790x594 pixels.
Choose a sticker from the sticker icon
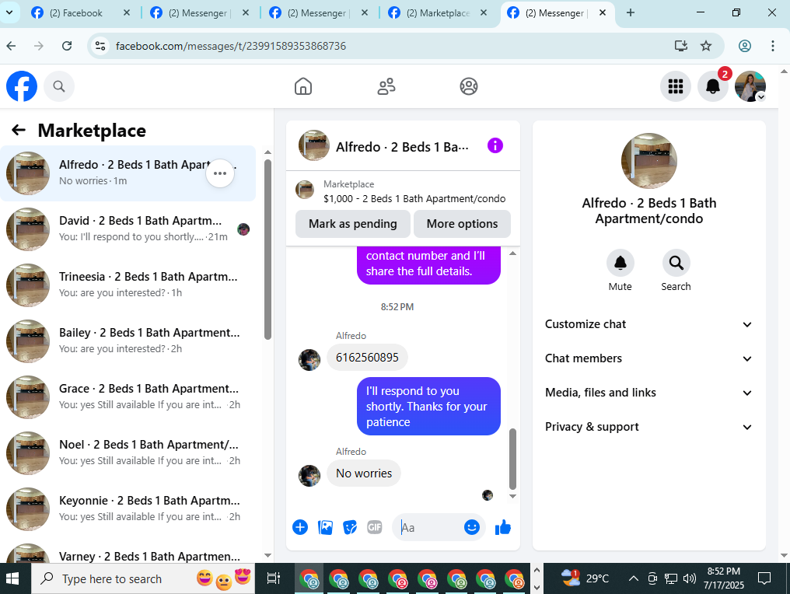[350, 527]
